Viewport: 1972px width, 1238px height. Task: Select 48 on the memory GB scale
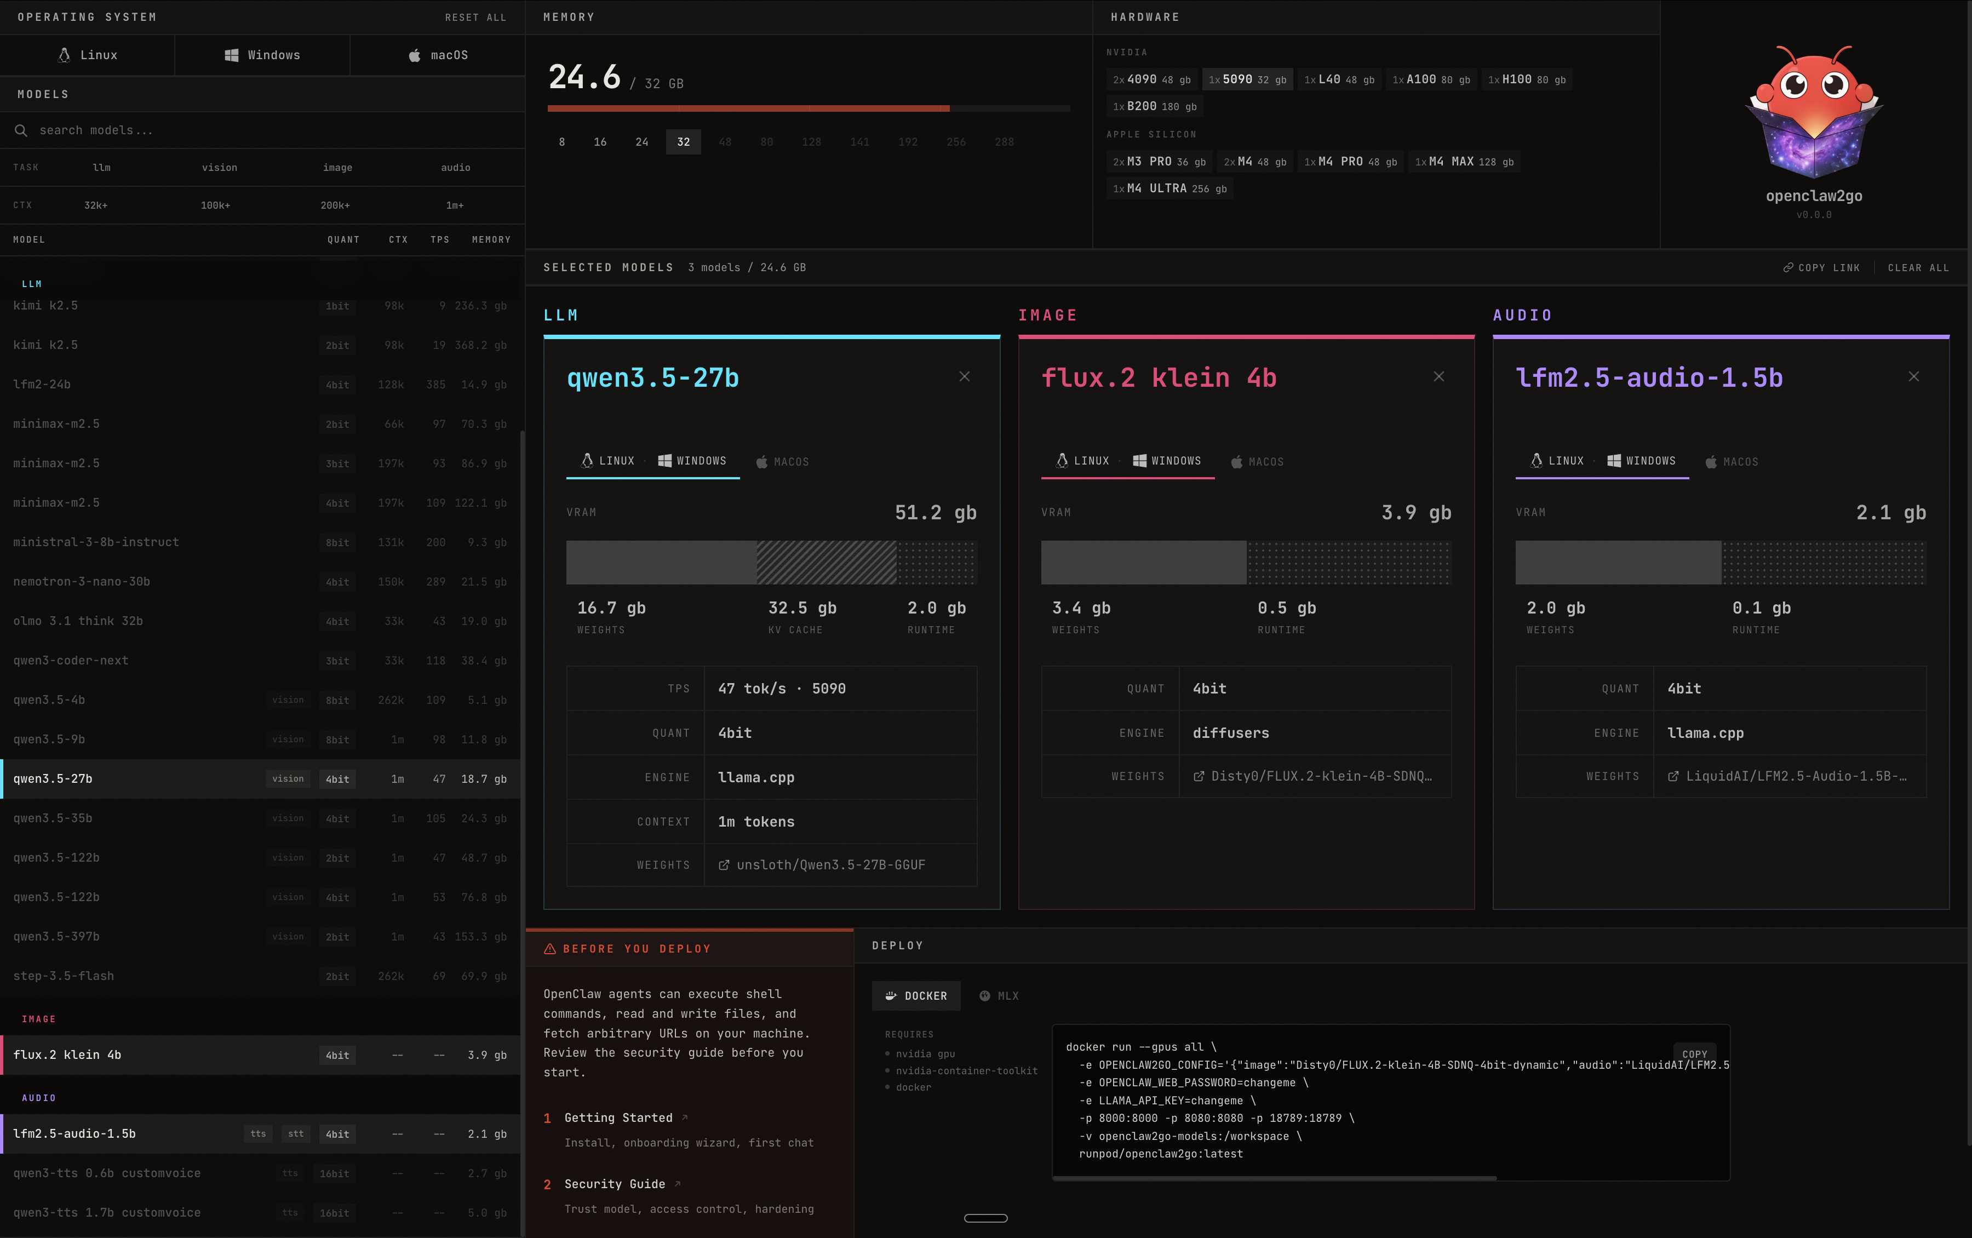click(x=725, y=142)
